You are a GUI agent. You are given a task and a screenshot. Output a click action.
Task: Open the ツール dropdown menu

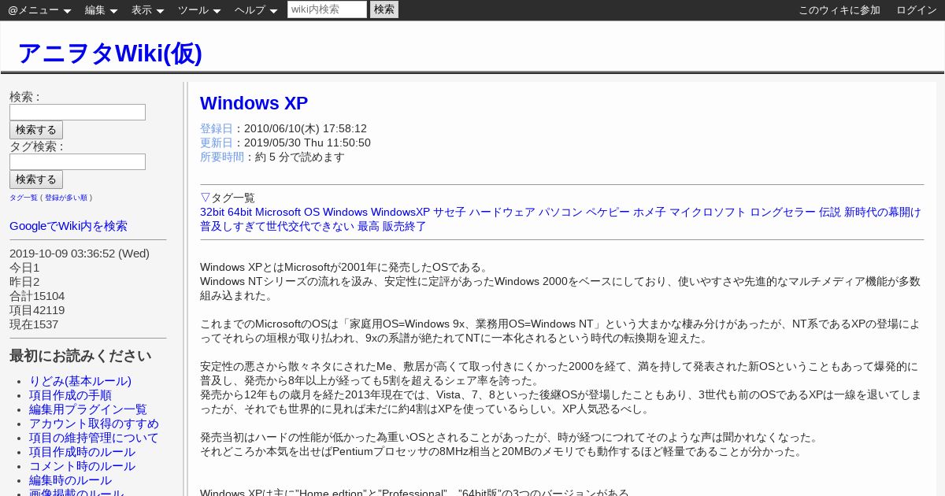tap(199, 10)
